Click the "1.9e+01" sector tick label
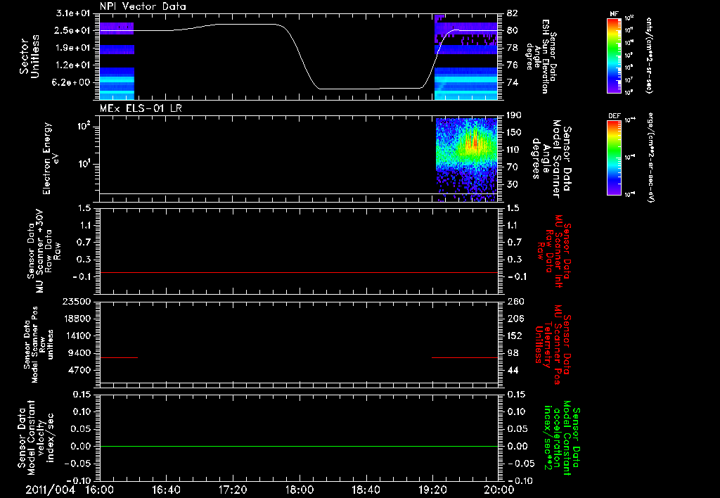The width and height of the screenshot is (720, 498). pyautogui.click(x=73, y=48)
